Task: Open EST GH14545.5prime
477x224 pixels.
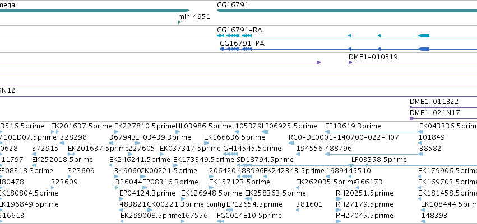Action: click(252, 149)
